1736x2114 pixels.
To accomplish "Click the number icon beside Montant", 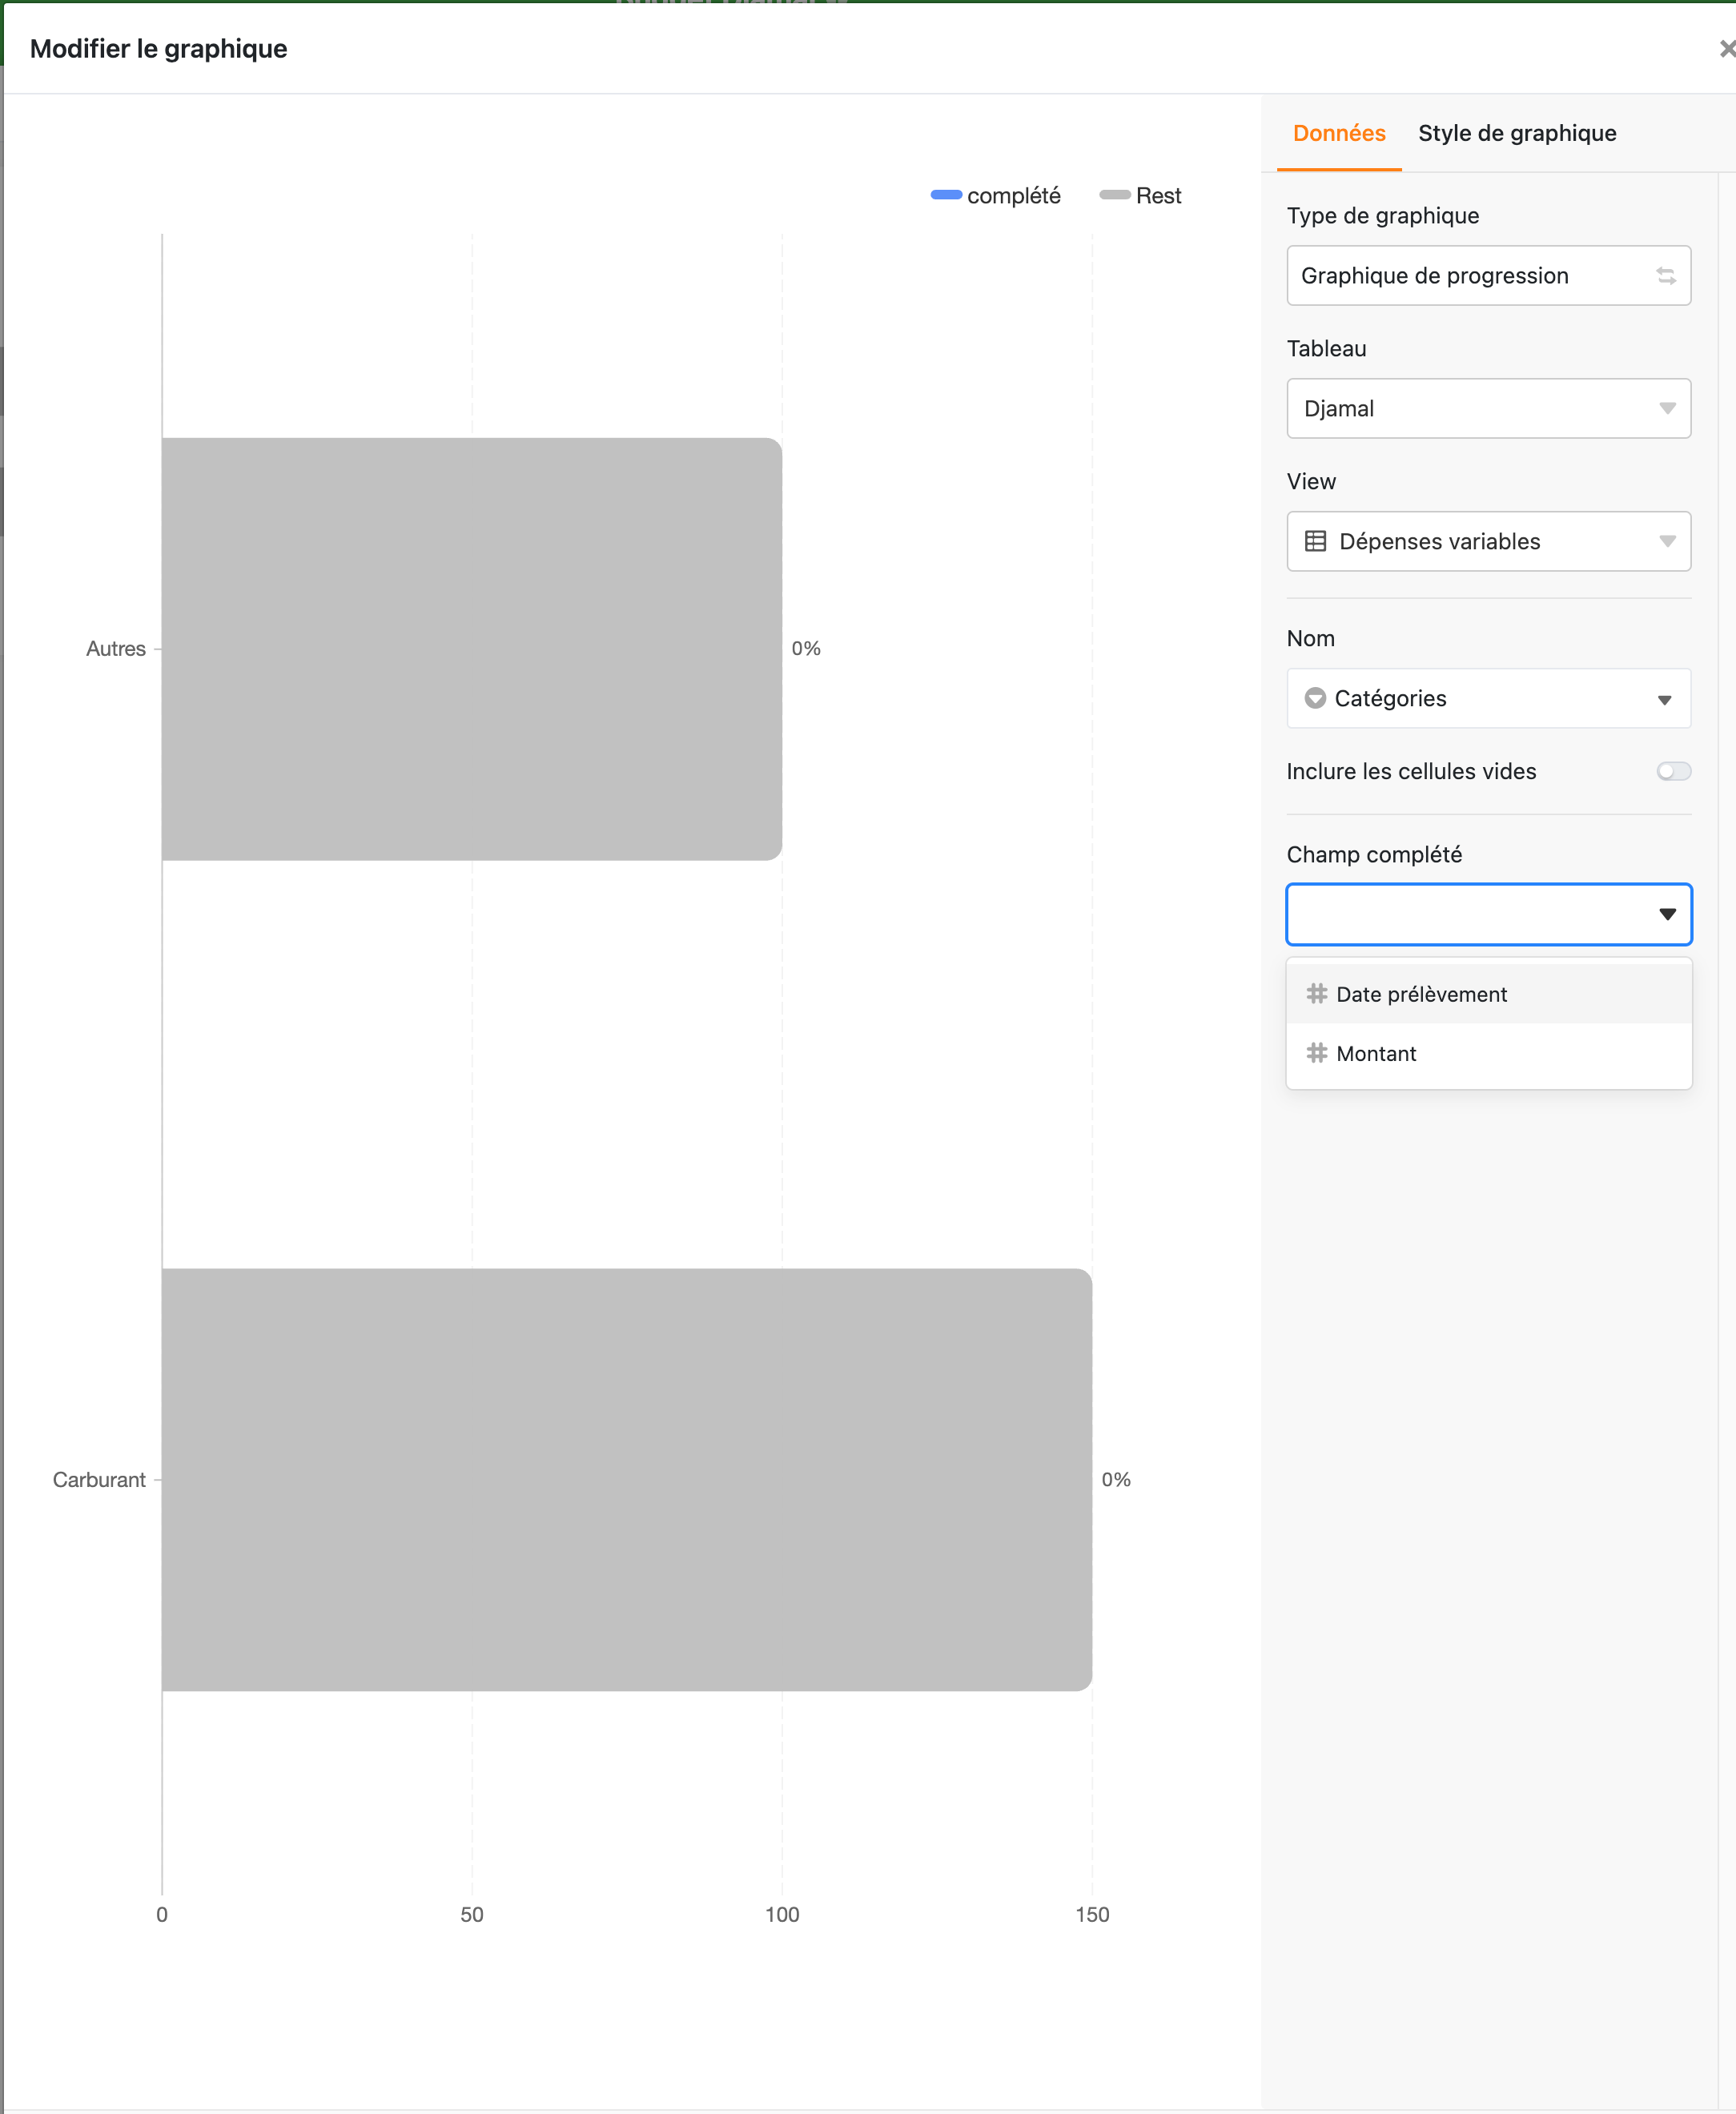I will coord(1316,1053).
